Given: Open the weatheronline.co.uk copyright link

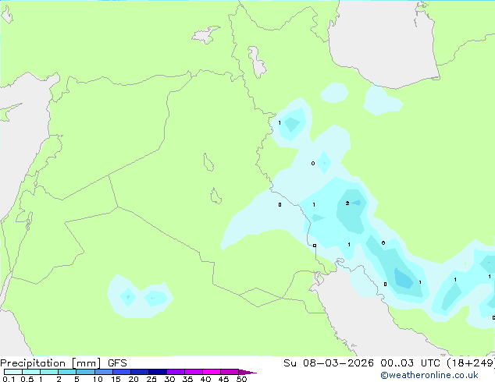Looking at the screenshot, I should point(429,375).
